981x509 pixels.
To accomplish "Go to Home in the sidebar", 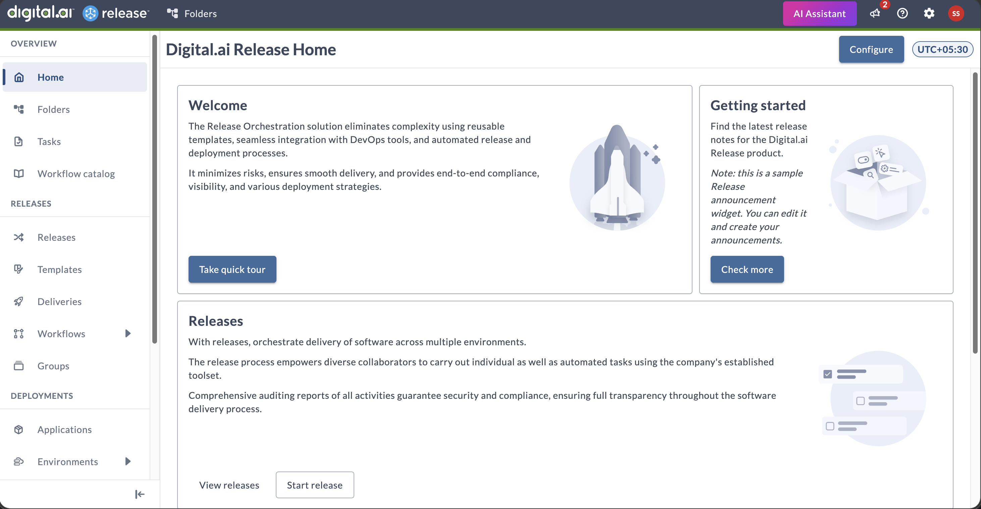I will point(74,77).
